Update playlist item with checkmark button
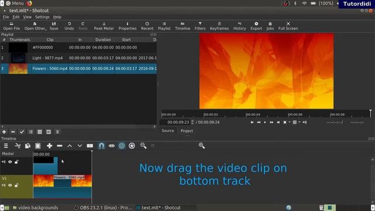 pyautogui.click(x=22, y=132)
